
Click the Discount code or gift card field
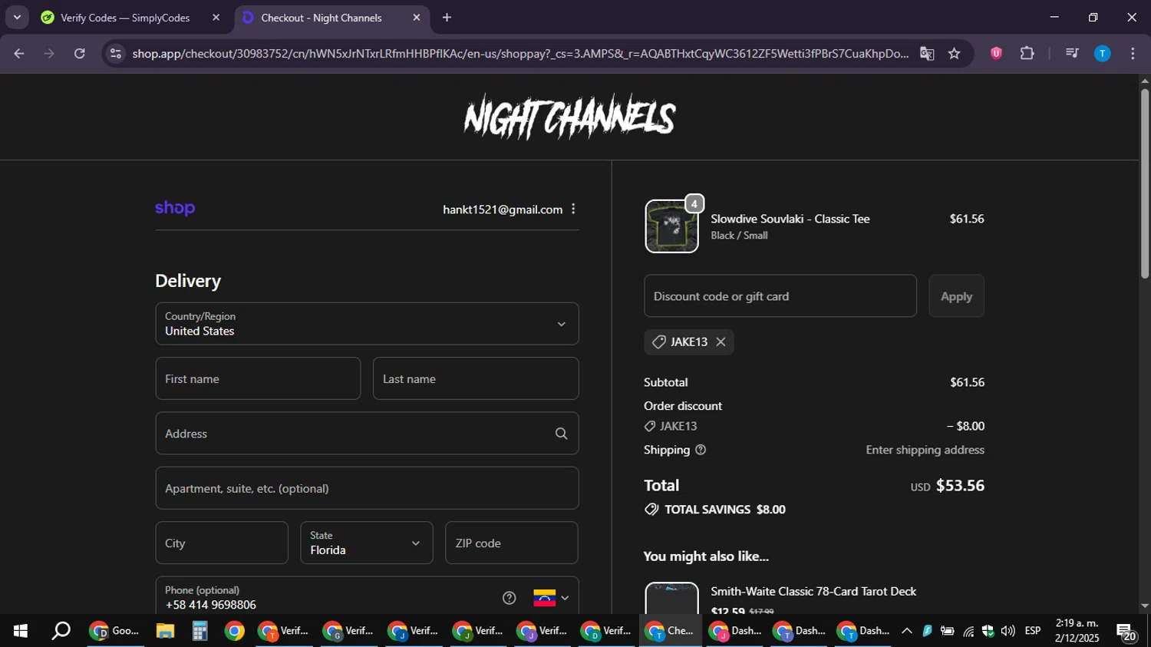pyautogui.click(x=780, y=296)
